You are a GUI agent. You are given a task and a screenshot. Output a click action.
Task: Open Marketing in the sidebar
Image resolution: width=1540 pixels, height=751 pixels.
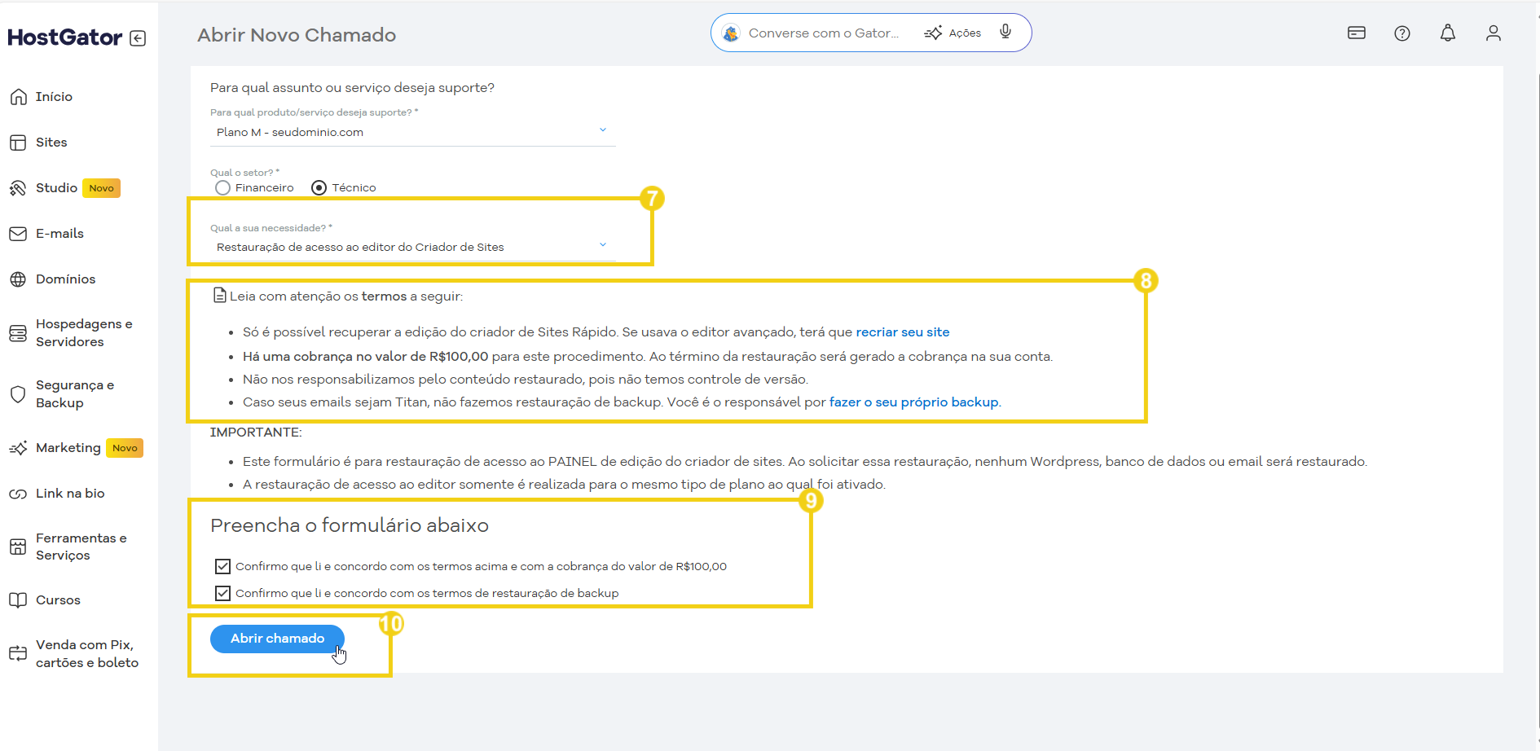click(68, 448)
